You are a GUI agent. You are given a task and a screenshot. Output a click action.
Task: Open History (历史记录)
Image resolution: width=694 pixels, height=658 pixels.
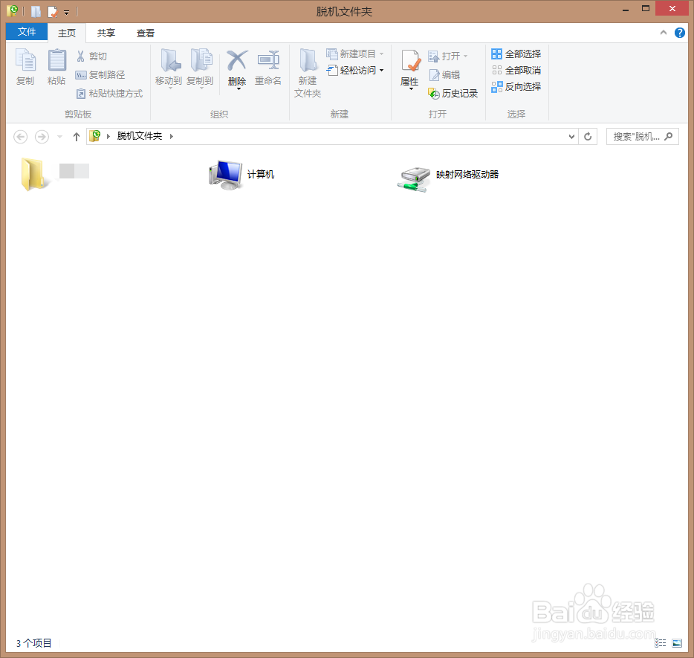[x=453, y=94]
